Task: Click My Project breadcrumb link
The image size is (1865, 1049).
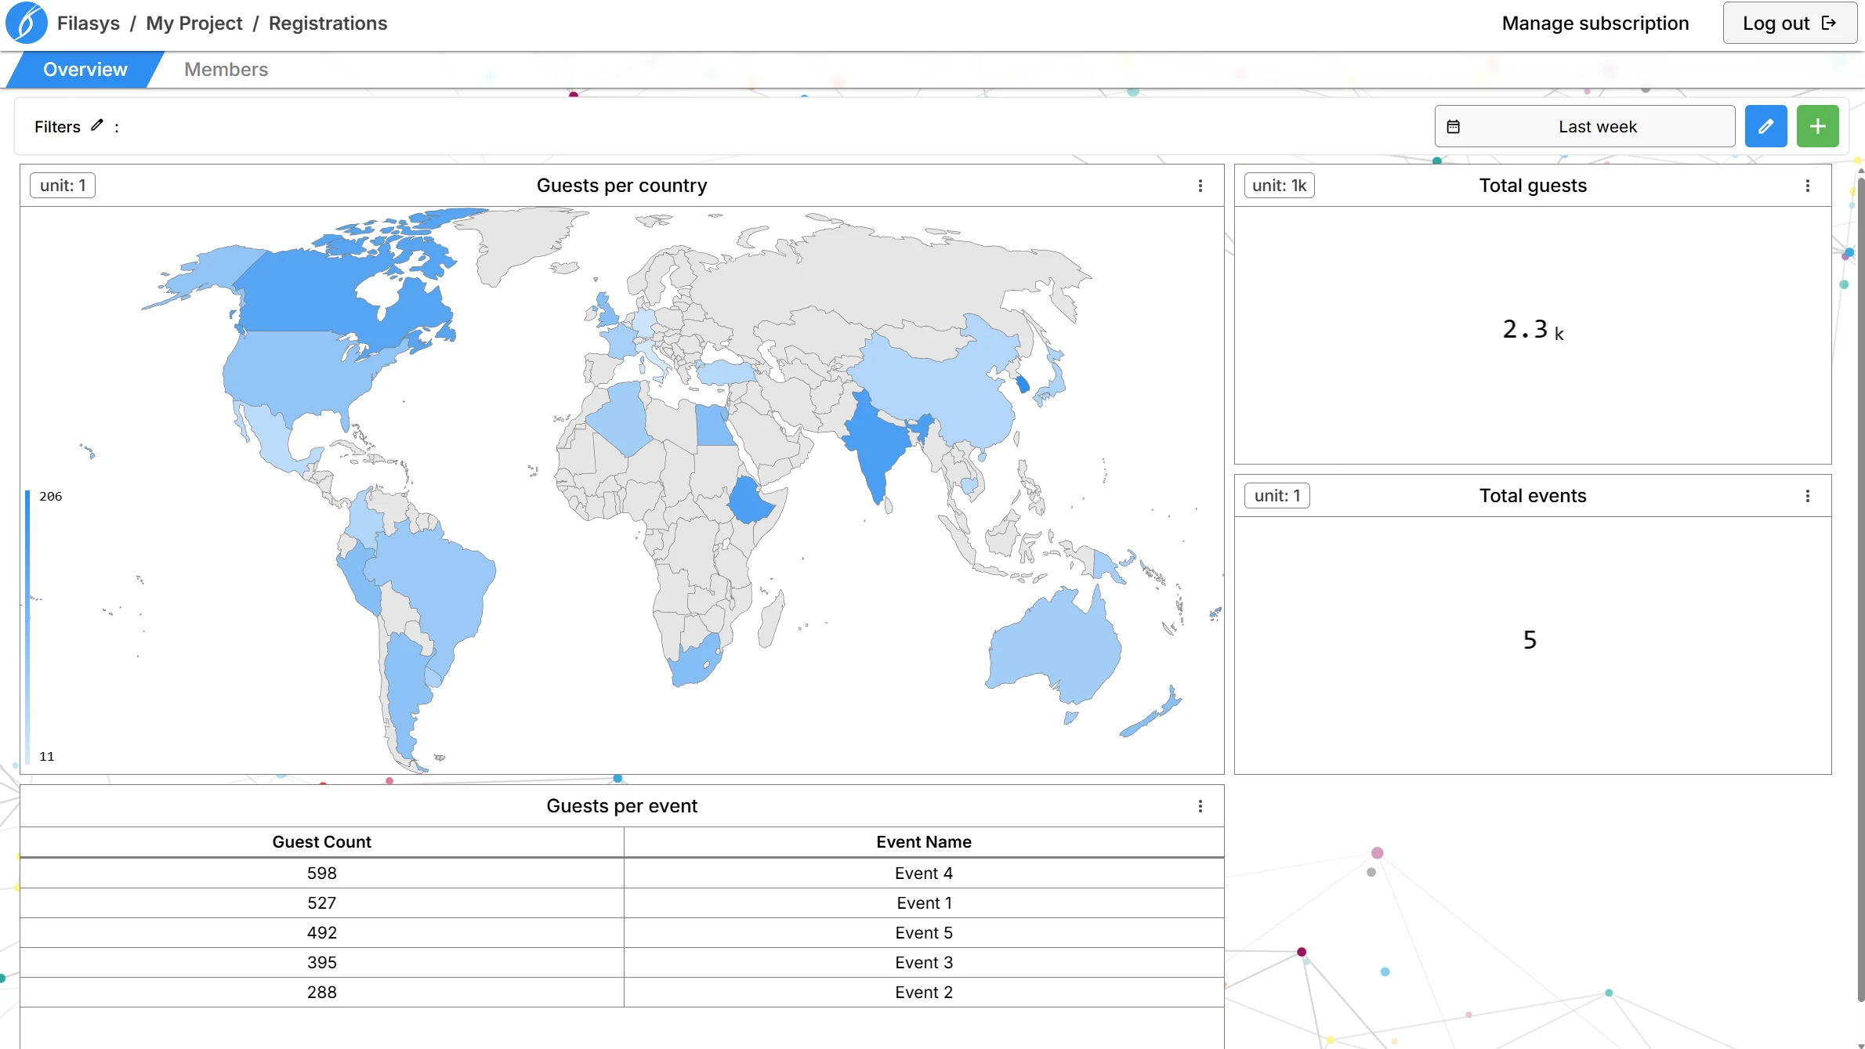Action: coord(194,24)
